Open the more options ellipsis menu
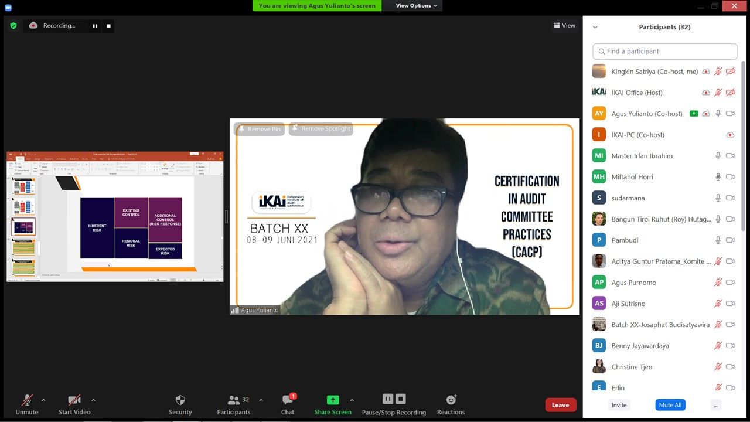 tap(716, 405)
